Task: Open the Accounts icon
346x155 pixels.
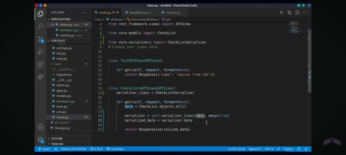Action: point(40,127)
